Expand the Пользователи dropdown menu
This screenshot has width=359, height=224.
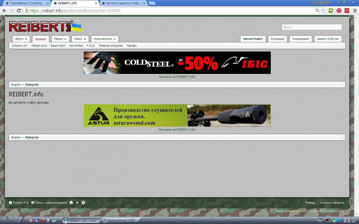tap(105, 39)
